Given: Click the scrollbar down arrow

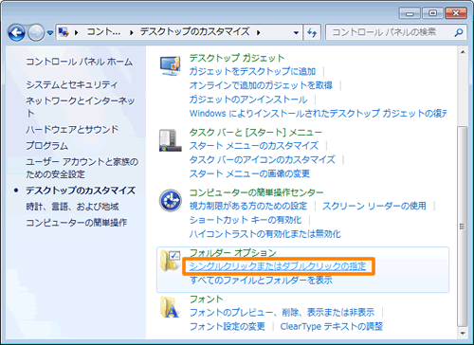Looking at the screenshot, I should click(x=463, y=333).
